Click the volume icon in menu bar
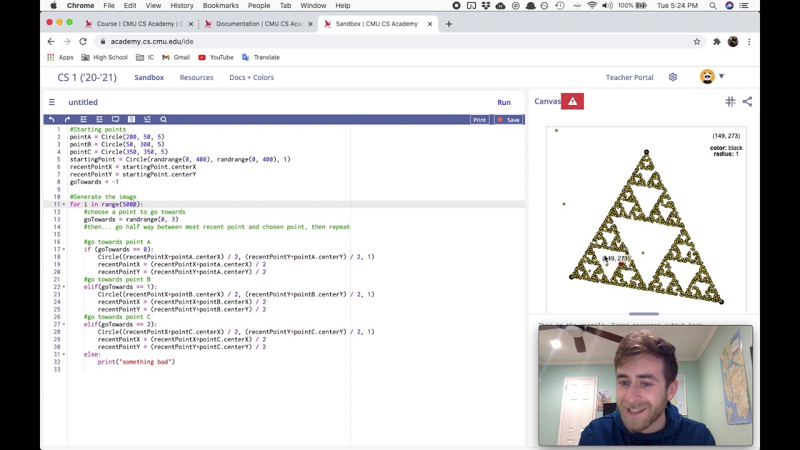 [x=607, y=6]
